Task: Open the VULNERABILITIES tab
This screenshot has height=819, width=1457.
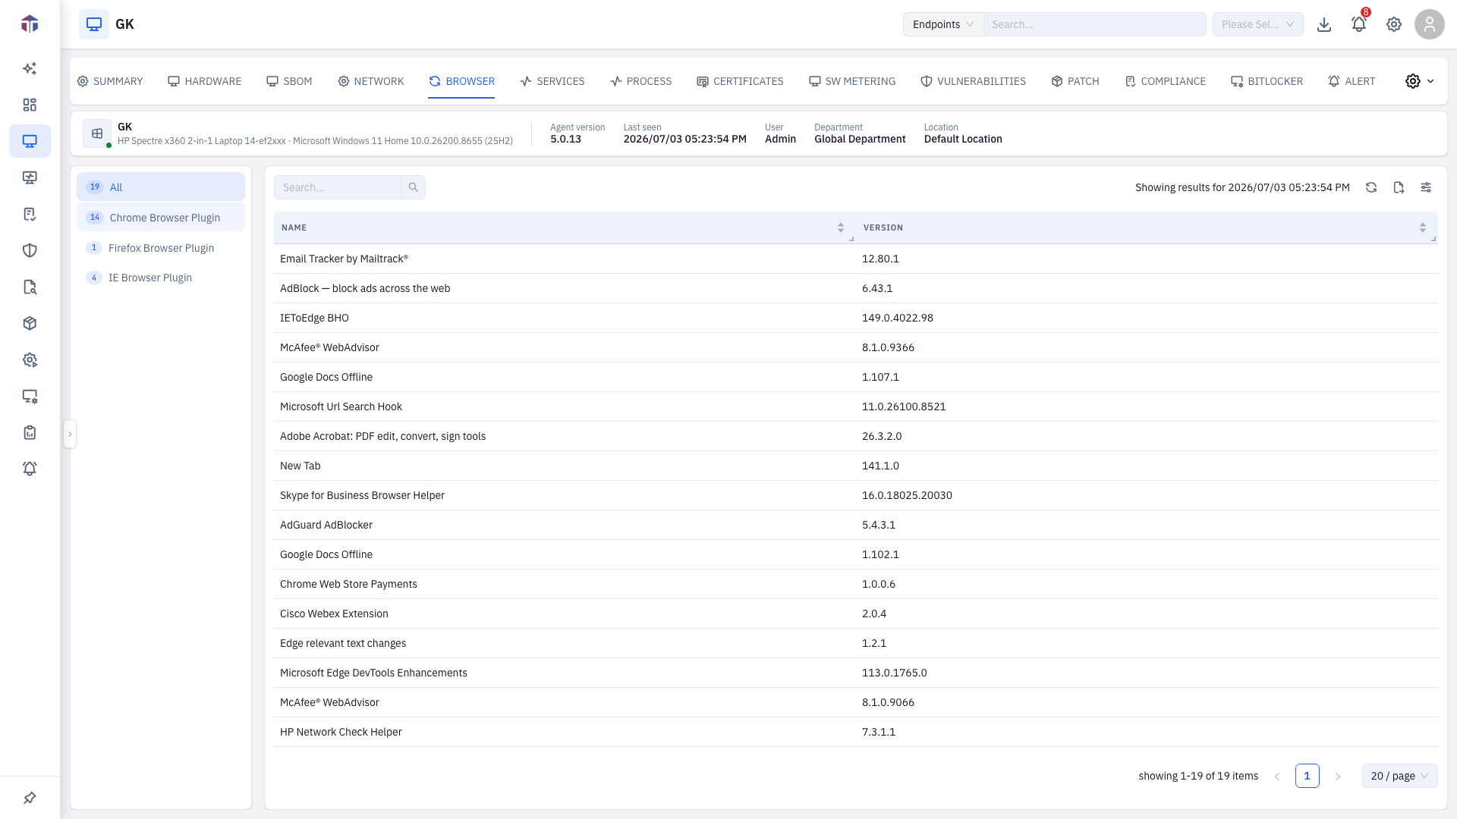Action: point(973,81)
